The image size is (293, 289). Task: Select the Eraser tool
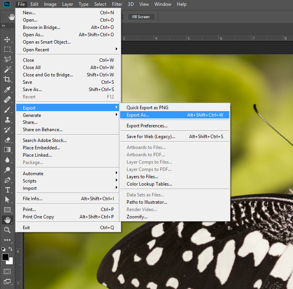pos(7,140)
